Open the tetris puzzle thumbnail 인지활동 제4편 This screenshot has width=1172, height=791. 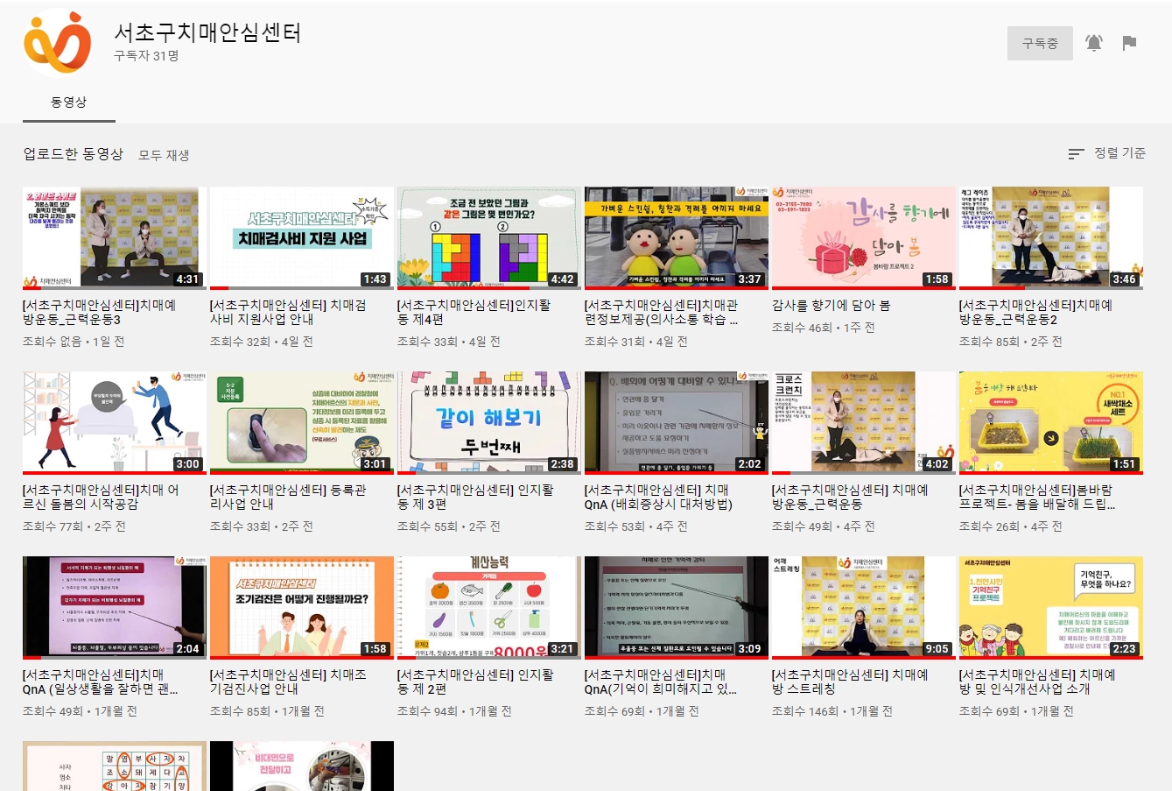pos(489,237)
